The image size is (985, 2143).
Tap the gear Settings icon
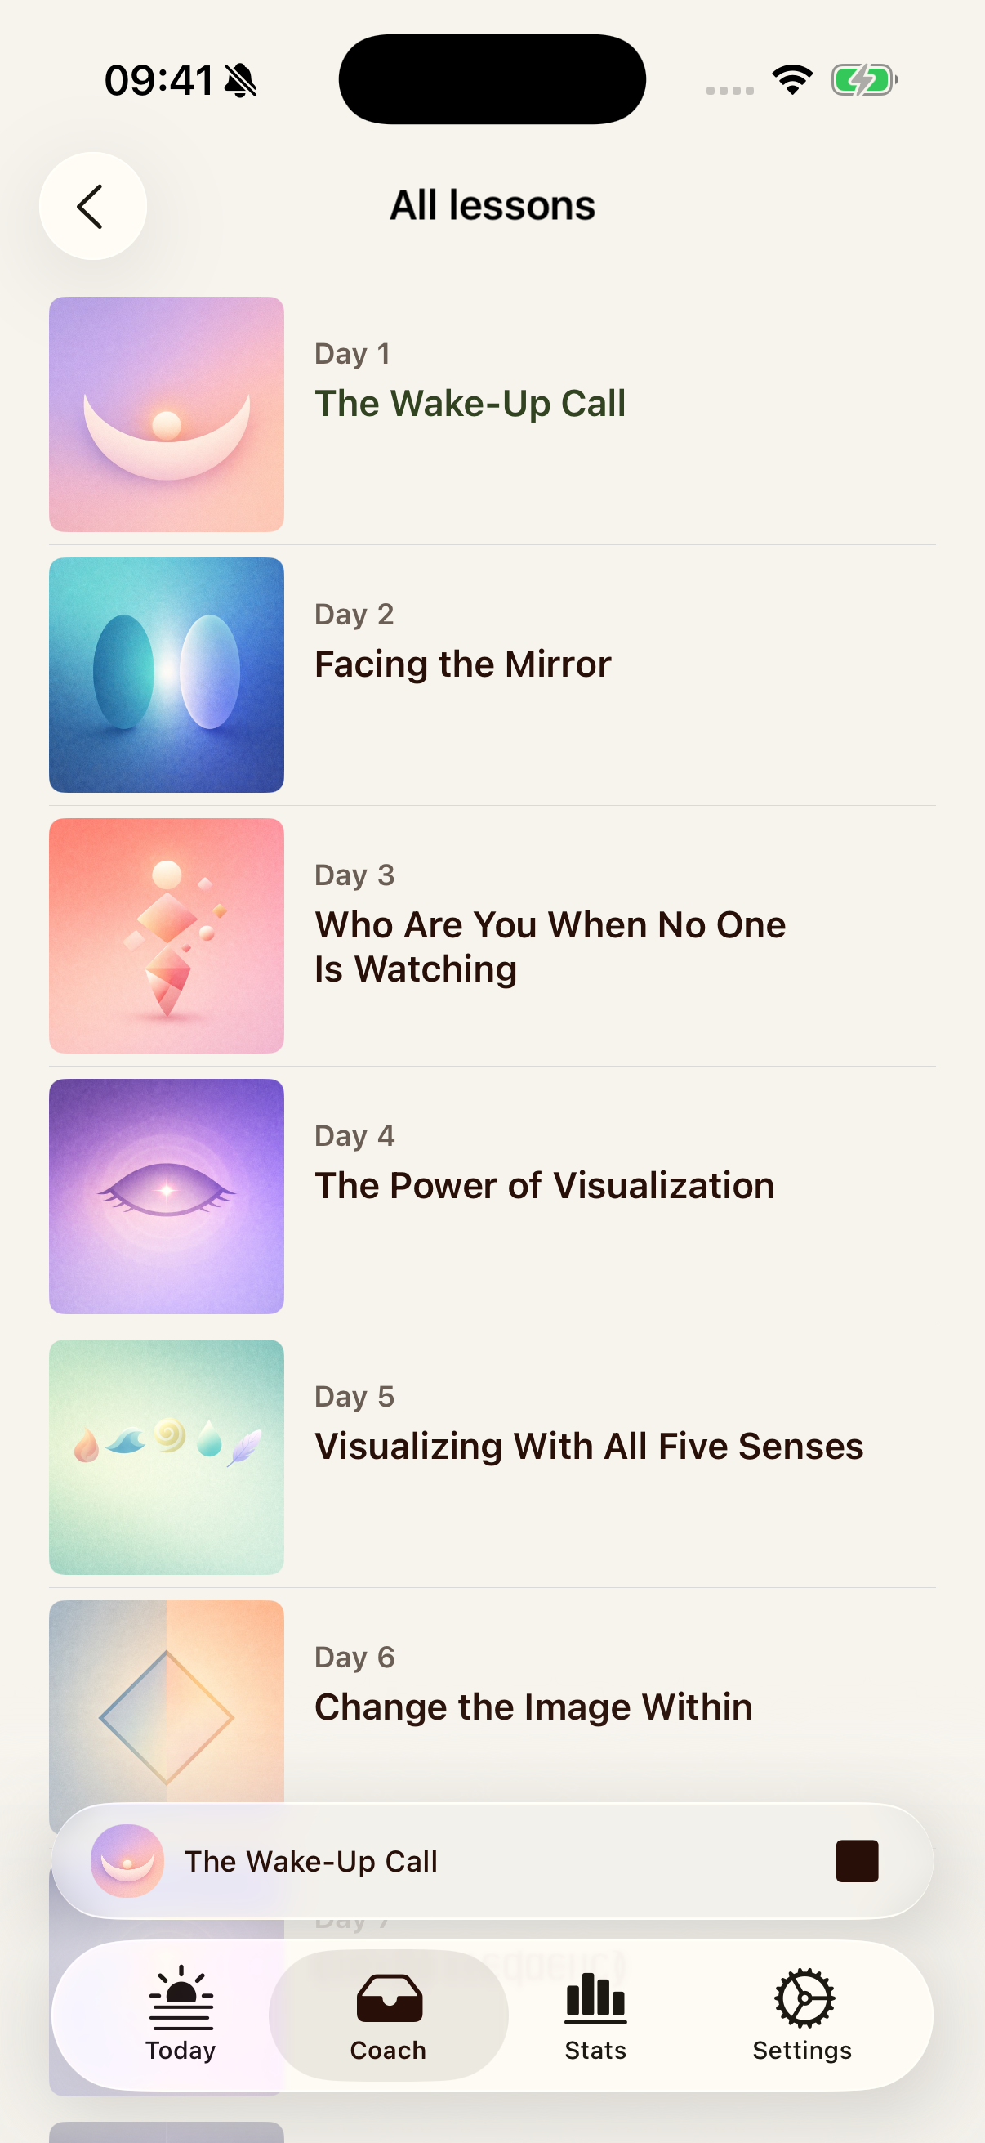(x=804, y=1997)
